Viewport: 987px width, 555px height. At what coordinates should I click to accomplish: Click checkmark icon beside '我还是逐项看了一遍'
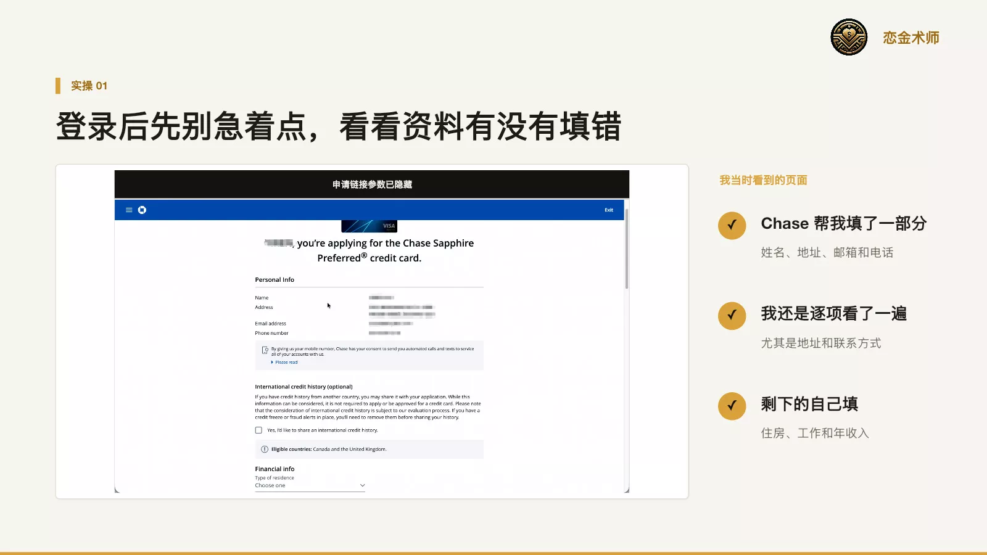[732, 316]
